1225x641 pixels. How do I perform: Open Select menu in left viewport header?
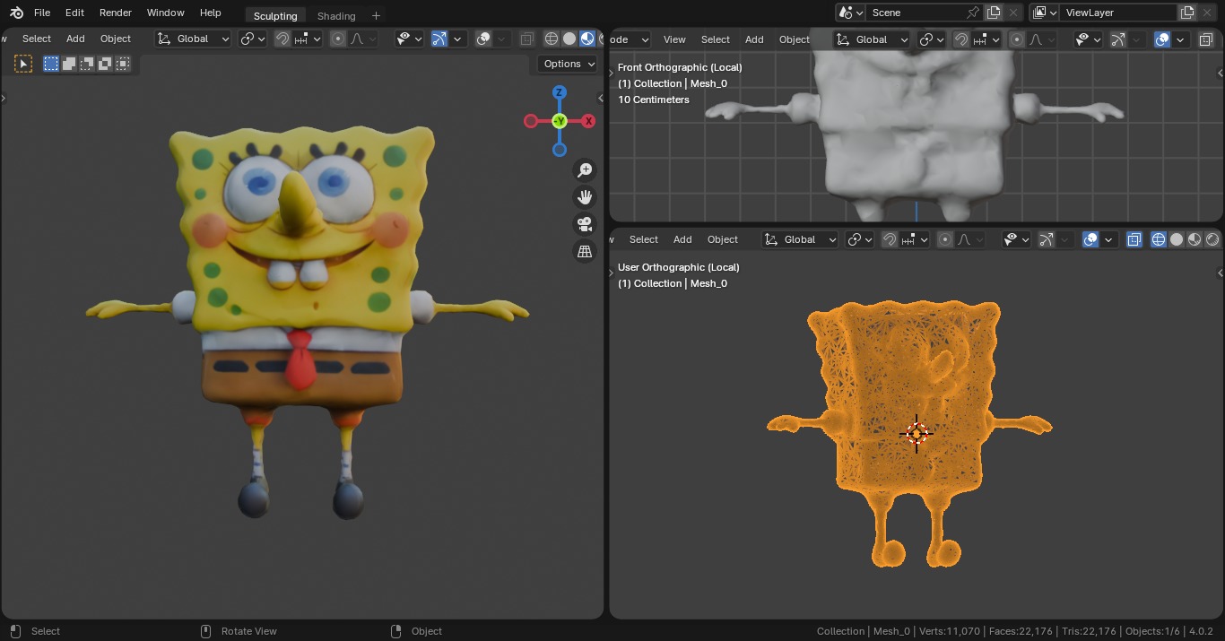click(37, 39)
